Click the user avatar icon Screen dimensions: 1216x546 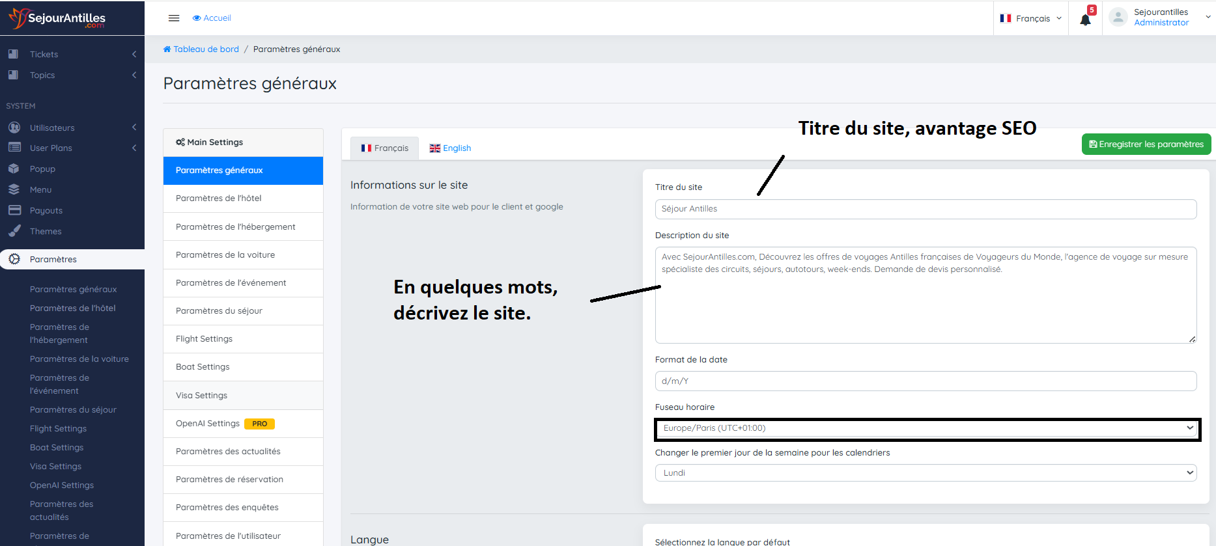tap(1118, 18)
